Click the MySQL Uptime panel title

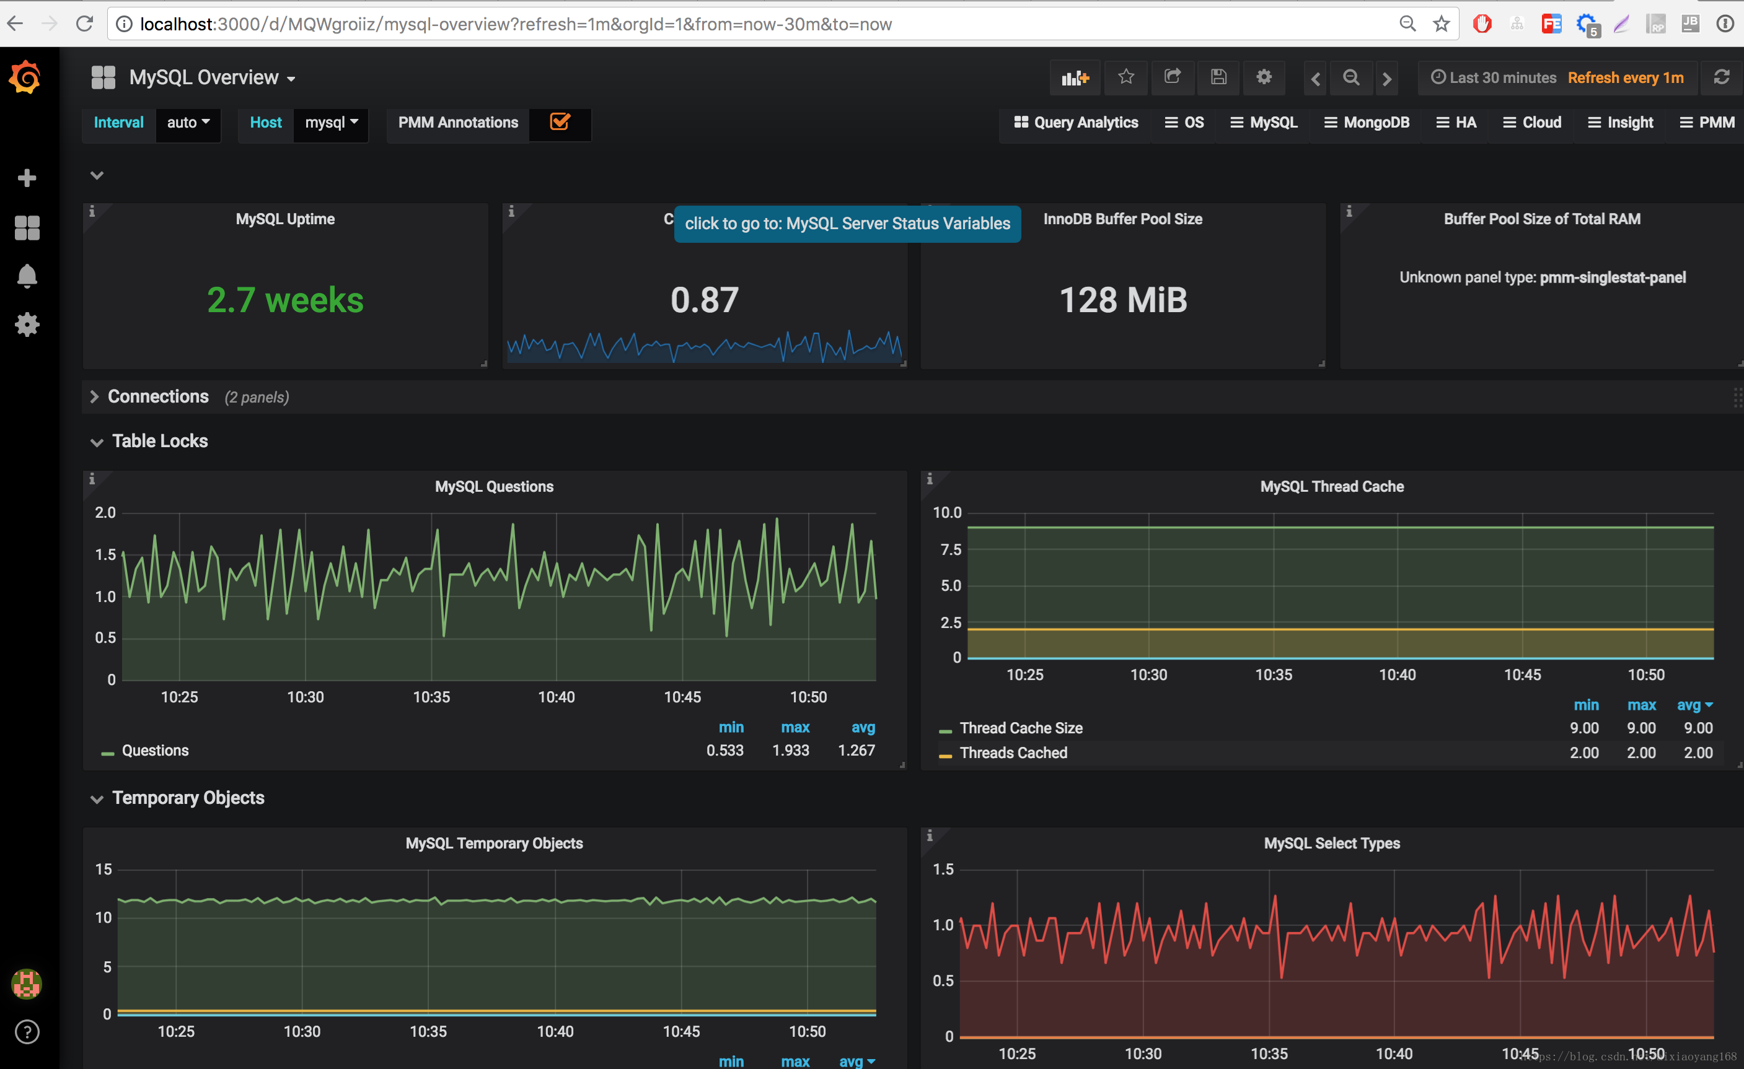point(285,219)
